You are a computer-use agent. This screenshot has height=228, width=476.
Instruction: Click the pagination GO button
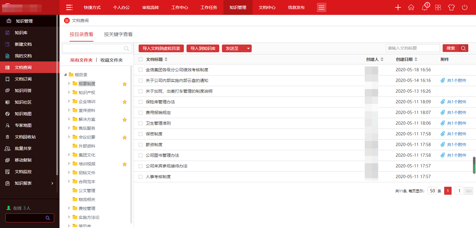pyautogui.click(x=469, y=191)
